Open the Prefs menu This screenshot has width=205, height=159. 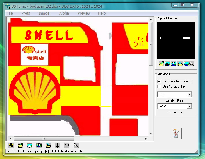(x=26, y=13)
